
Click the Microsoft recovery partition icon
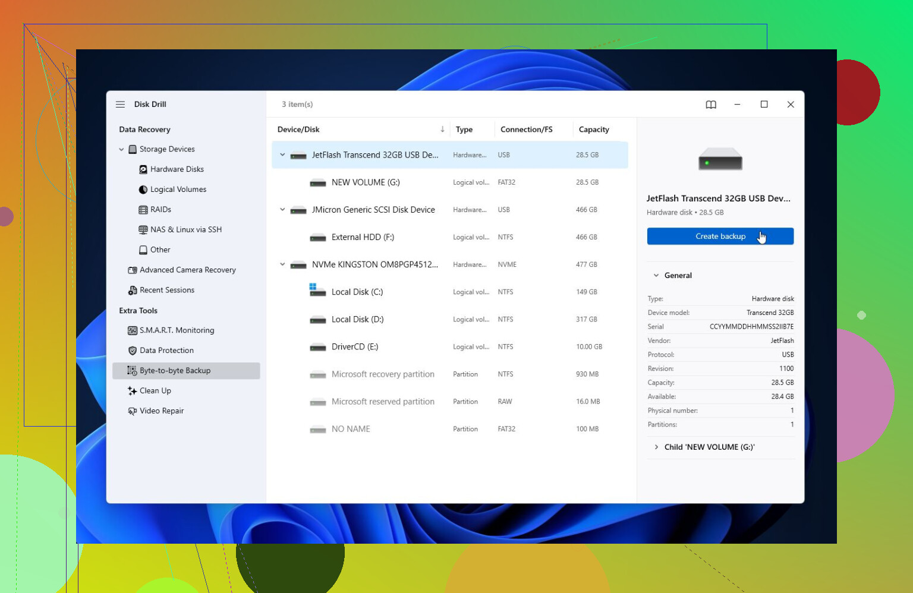click(x=318, y=375)
